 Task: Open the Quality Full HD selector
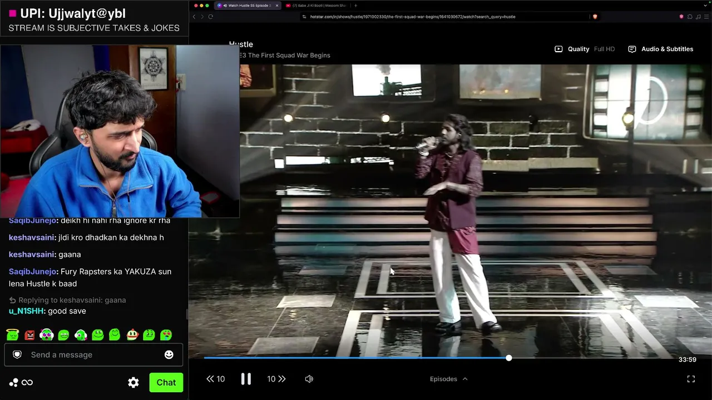coord(585,49)
